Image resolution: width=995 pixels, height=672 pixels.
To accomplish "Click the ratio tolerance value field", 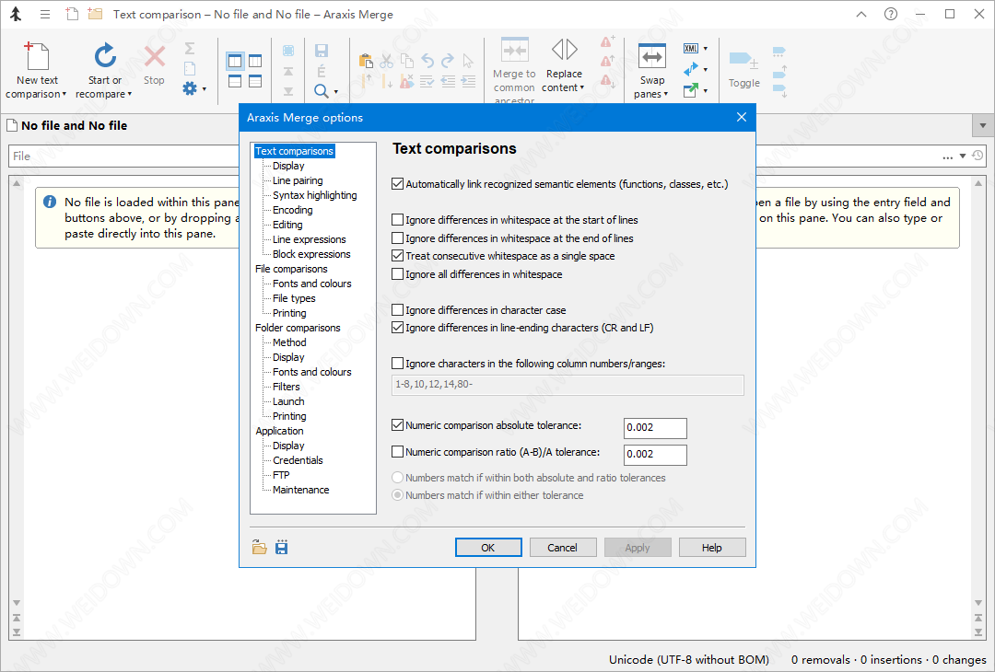I will coord(655,455).
